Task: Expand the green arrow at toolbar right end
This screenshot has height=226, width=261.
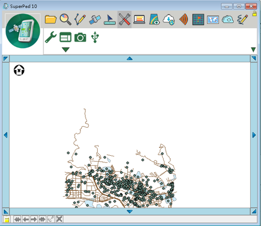Action: click(x=253, y=49)
